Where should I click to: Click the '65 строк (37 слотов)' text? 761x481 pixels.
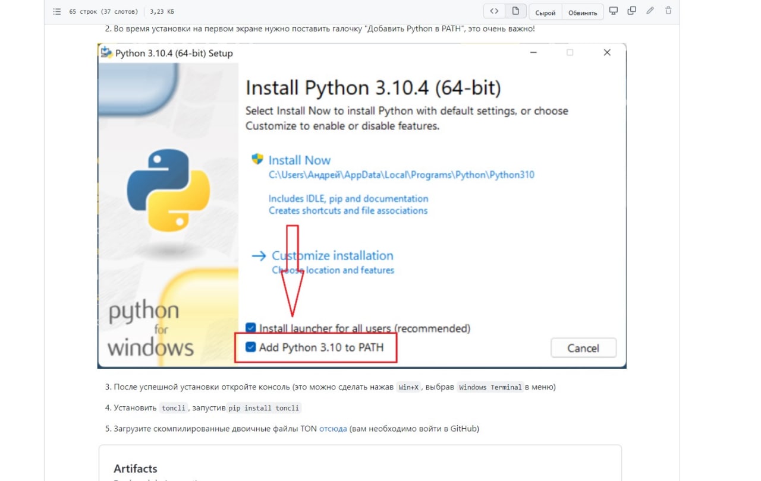coord(103,11)
